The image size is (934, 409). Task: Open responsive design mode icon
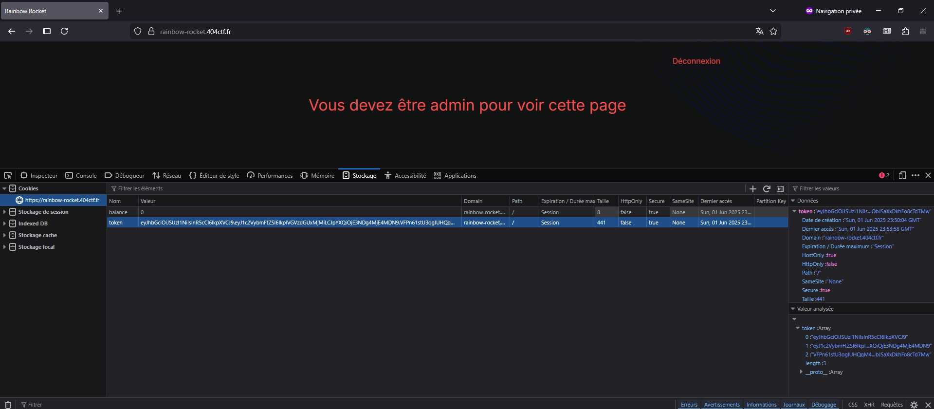(x=902, y=175)
